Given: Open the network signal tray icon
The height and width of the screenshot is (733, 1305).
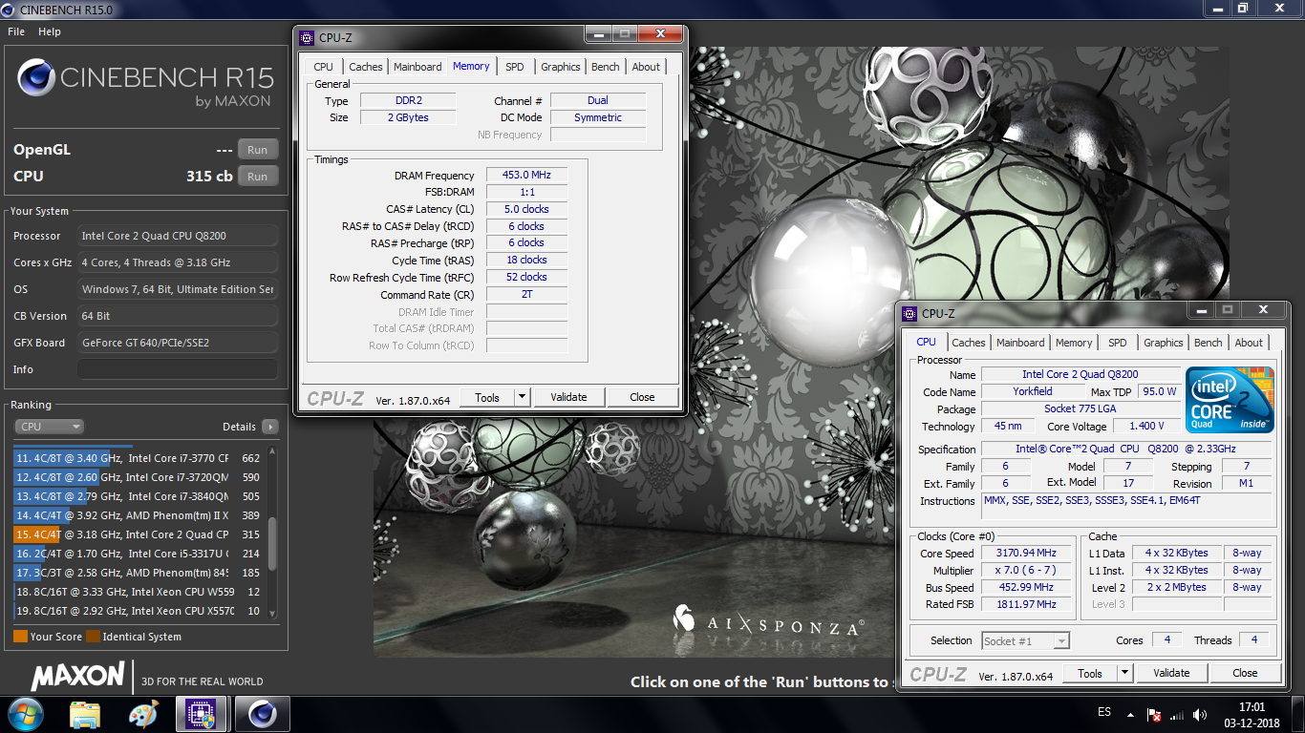Looking at the screenshot, I should click(x=1176, y=714).
